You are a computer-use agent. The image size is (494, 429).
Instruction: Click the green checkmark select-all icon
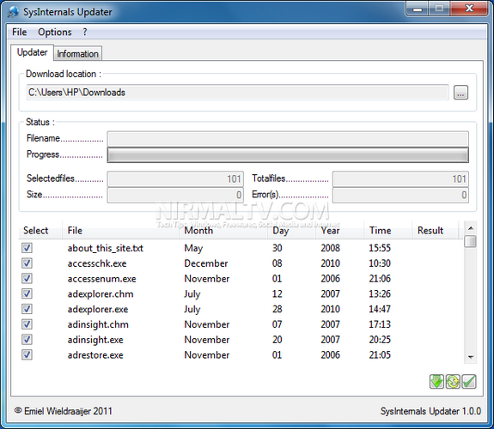coord(469,382)
